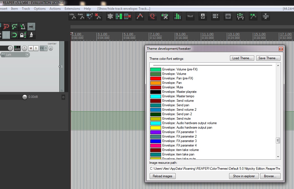Click the Envelope: Pan orange color swatch
Screen dimensions: 294x189
coord(156,83)
